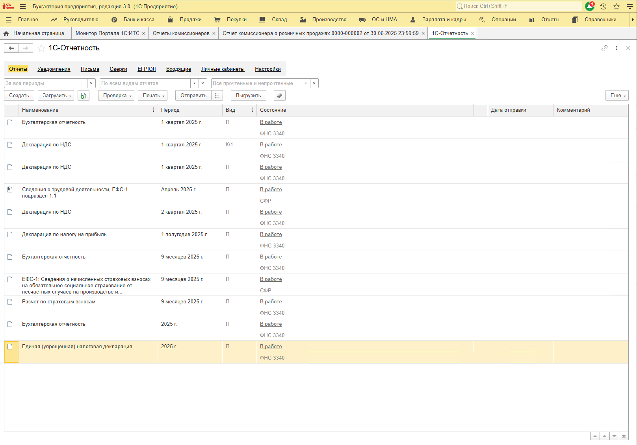Open the report types filter dropdown

pyautogui.click(x=194, y=83)
